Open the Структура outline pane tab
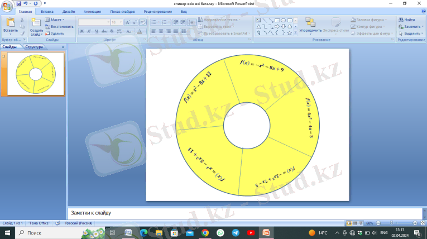Viewport: 427px width, 239px height. 33,47
